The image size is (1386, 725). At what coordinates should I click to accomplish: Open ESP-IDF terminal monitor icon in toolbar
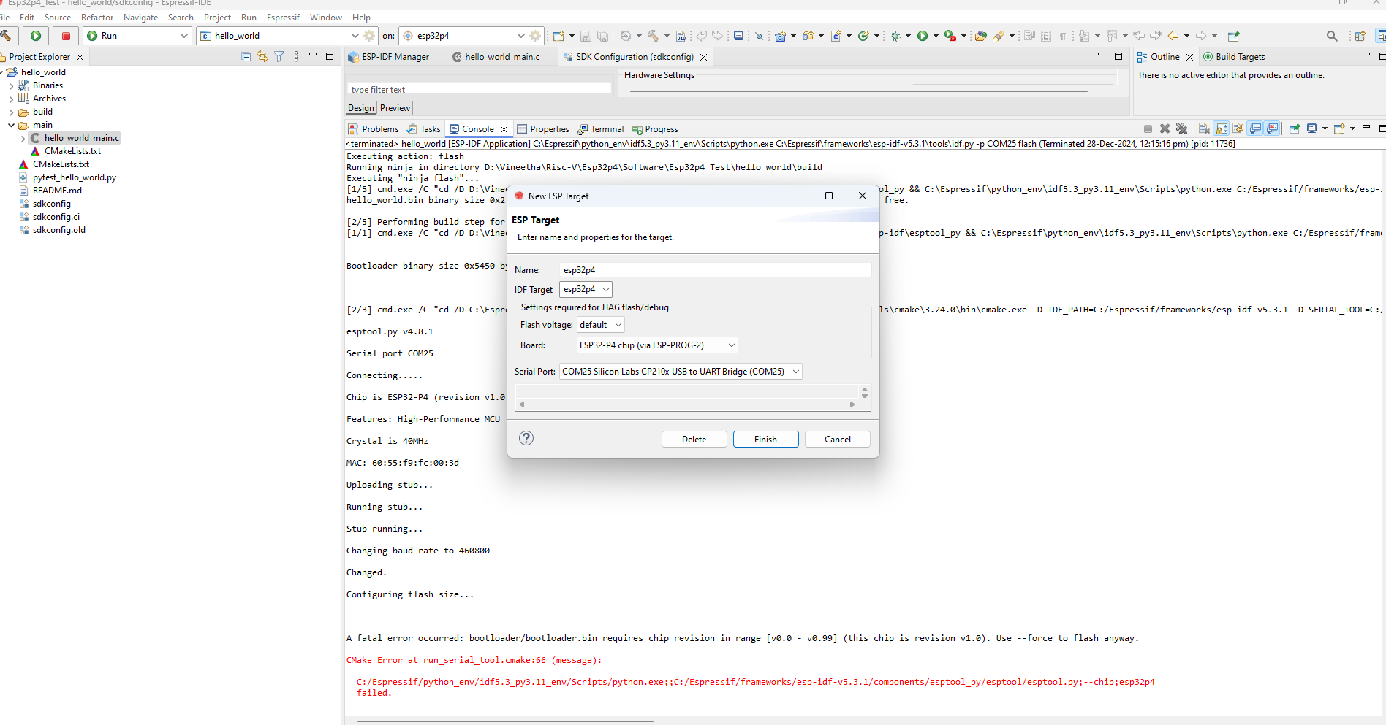click(x=738, y=35)
